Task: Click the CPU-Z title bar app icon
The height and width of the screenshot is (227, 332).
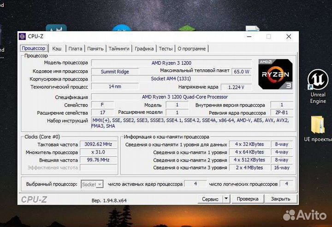Action: [x=22, y=36]
